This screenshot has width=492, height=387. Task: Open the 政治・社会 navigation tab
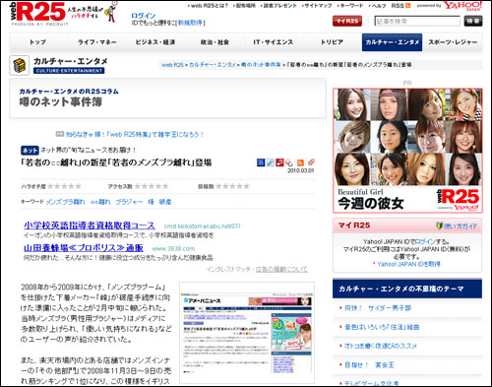215,42
